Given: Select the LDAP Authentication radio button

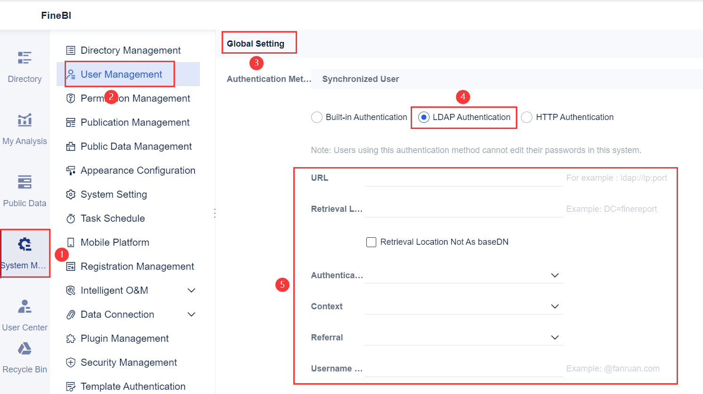Looking at the screenshot, I should point(425,117).
